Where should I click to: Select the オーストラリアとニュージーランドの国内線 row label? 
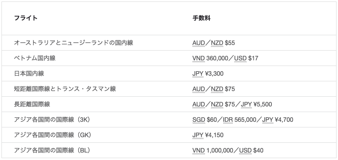pyautogui.click(x=73, y=43)
